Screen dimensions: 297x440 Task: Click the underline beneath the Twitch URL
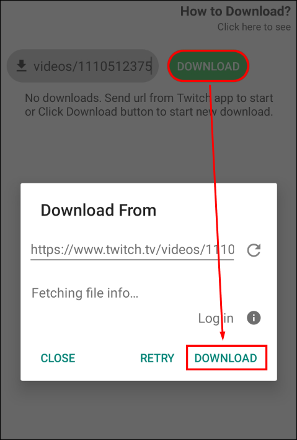pyautogui.click(x=132, y=260)
